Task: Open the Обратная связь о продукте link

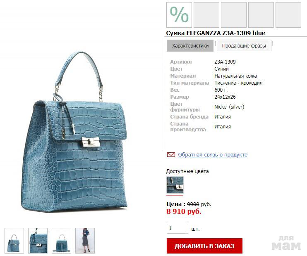Action: (213, 154)
